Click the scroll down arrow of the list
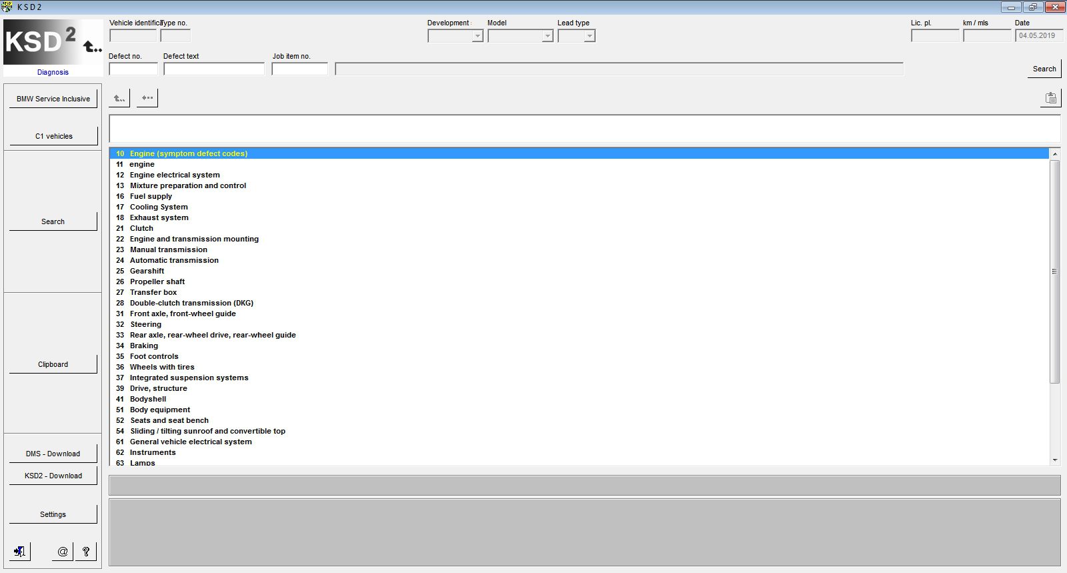 click(1055, 460)
